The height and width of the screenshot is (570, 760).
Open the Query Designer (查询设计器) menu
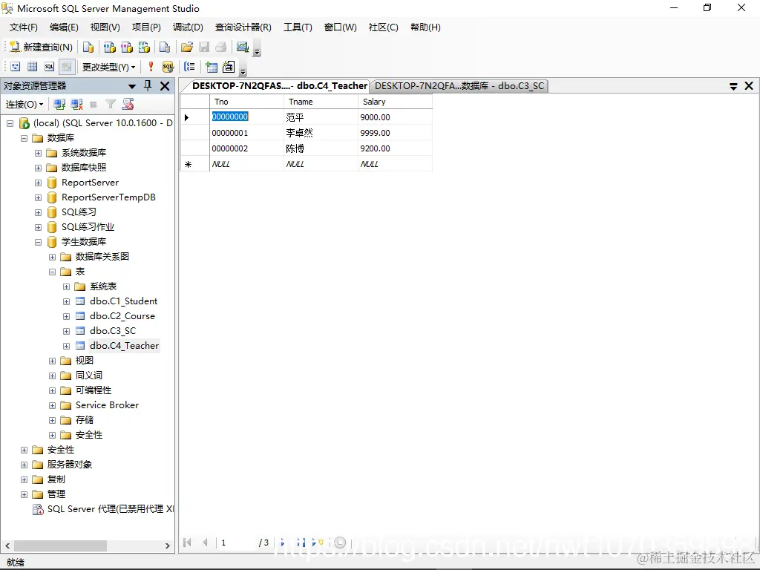(x=243, y=27)
